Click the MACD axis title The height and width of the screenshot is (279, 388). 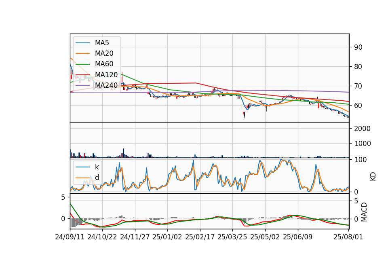coord(364,212)
